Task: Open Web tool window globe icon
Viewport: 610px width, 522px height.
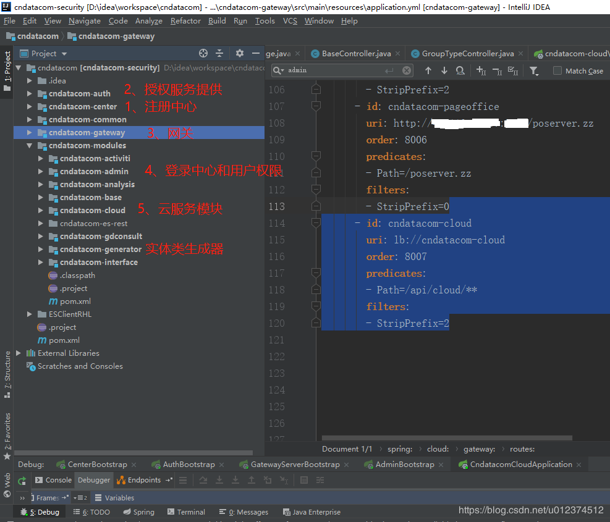Action: [7, 494]
